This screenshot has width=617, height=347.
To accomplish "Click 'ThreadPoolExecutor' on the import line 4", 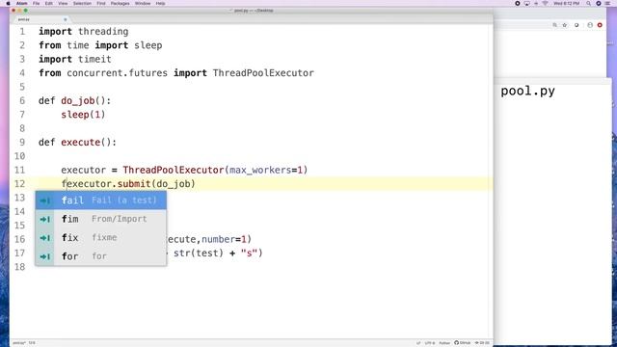I will [x=263, y=73].
